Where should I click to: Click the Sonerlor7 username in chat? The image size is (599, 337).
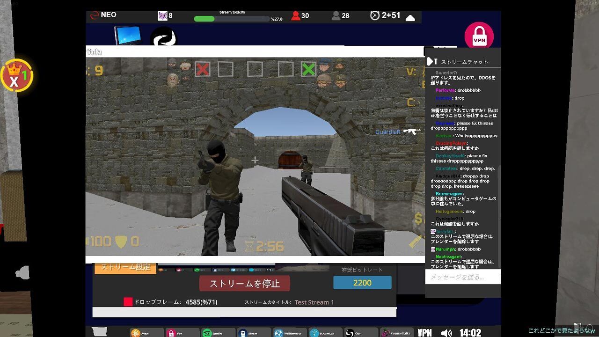point(446,73)
